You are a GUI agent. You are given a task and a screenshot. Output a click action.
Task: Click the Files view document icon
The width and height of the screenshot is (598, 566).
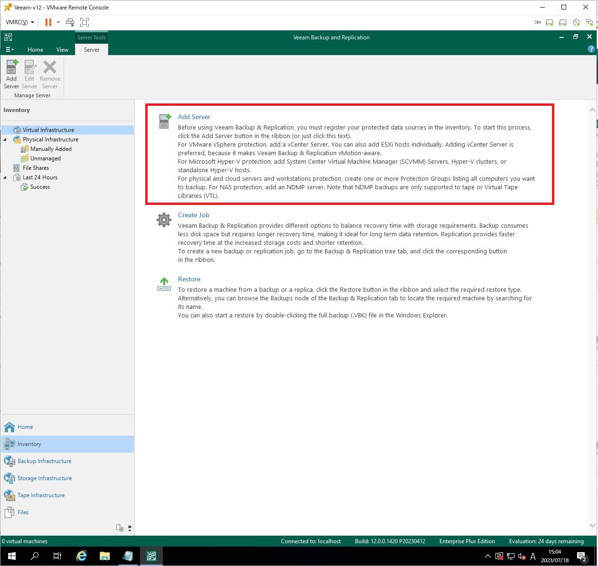click(x=9, y=512)
